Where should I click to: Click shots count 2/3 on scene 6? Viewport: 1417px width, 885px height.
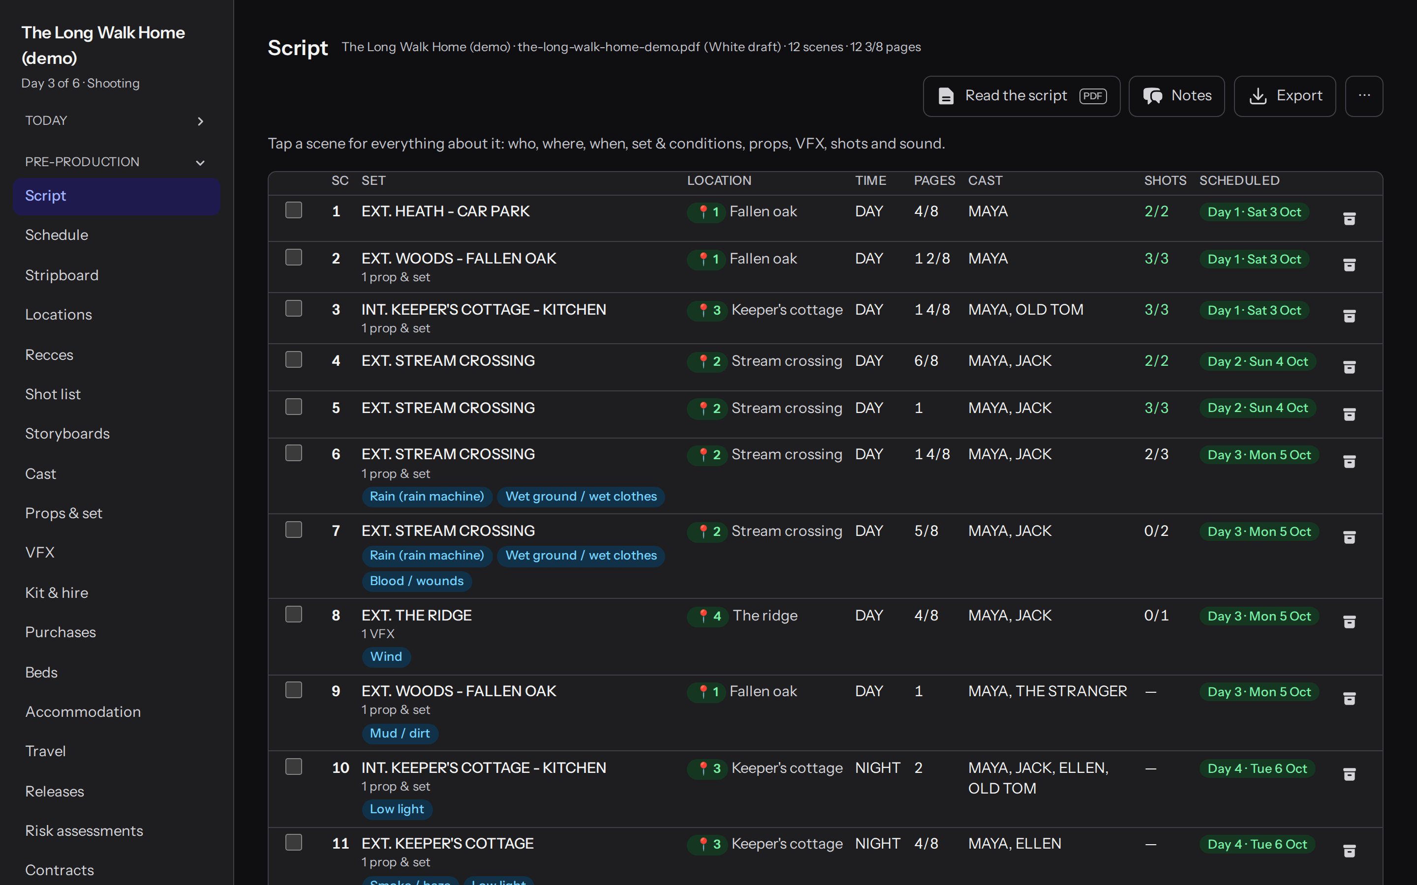[1156, 454]
